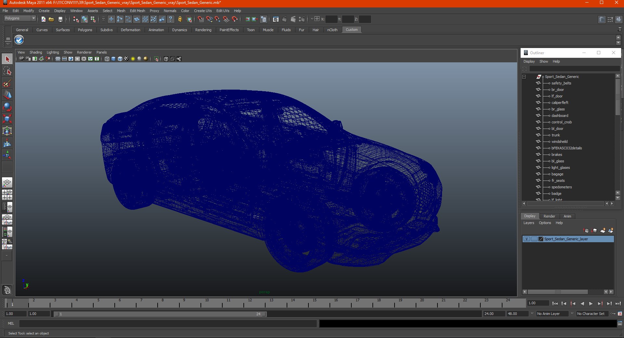Toggle make selected object live magnet
Image resolution: width=624 pixels, height=338 pixels.
tap(235, 19)
